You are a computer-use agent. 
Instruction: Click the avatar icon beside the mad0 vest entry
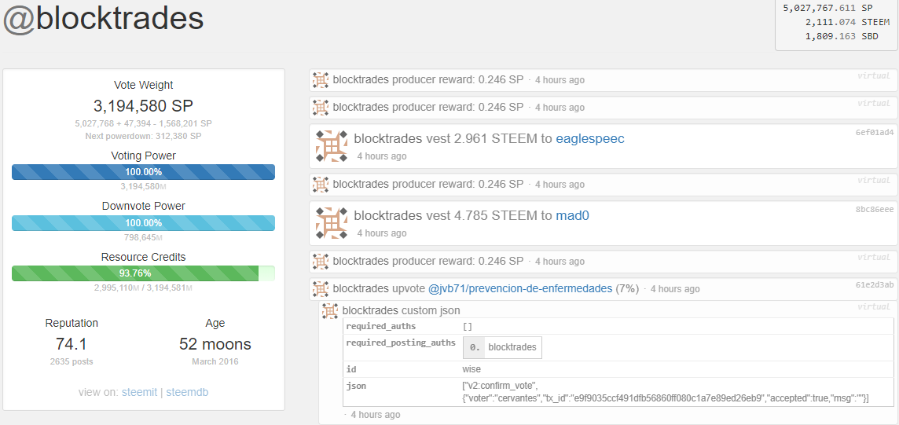point(332,223)
